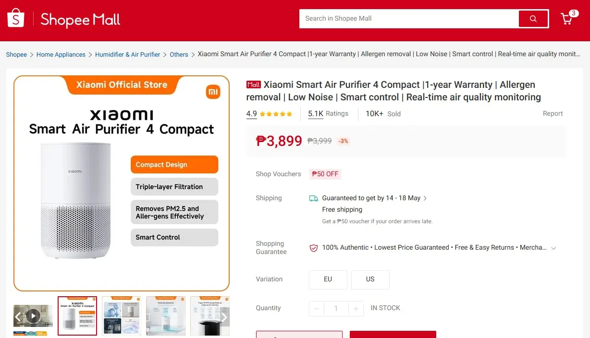Click the search magnifier button
This screenshot has width=590, height=338.
click(x=533, y=19)
